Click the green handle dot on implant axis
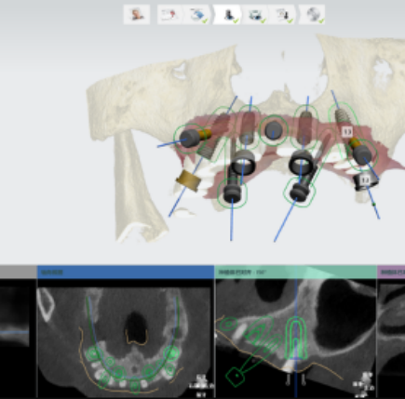Image resolution: width=405 pixels, height=399 pixels. coord(374,204)
